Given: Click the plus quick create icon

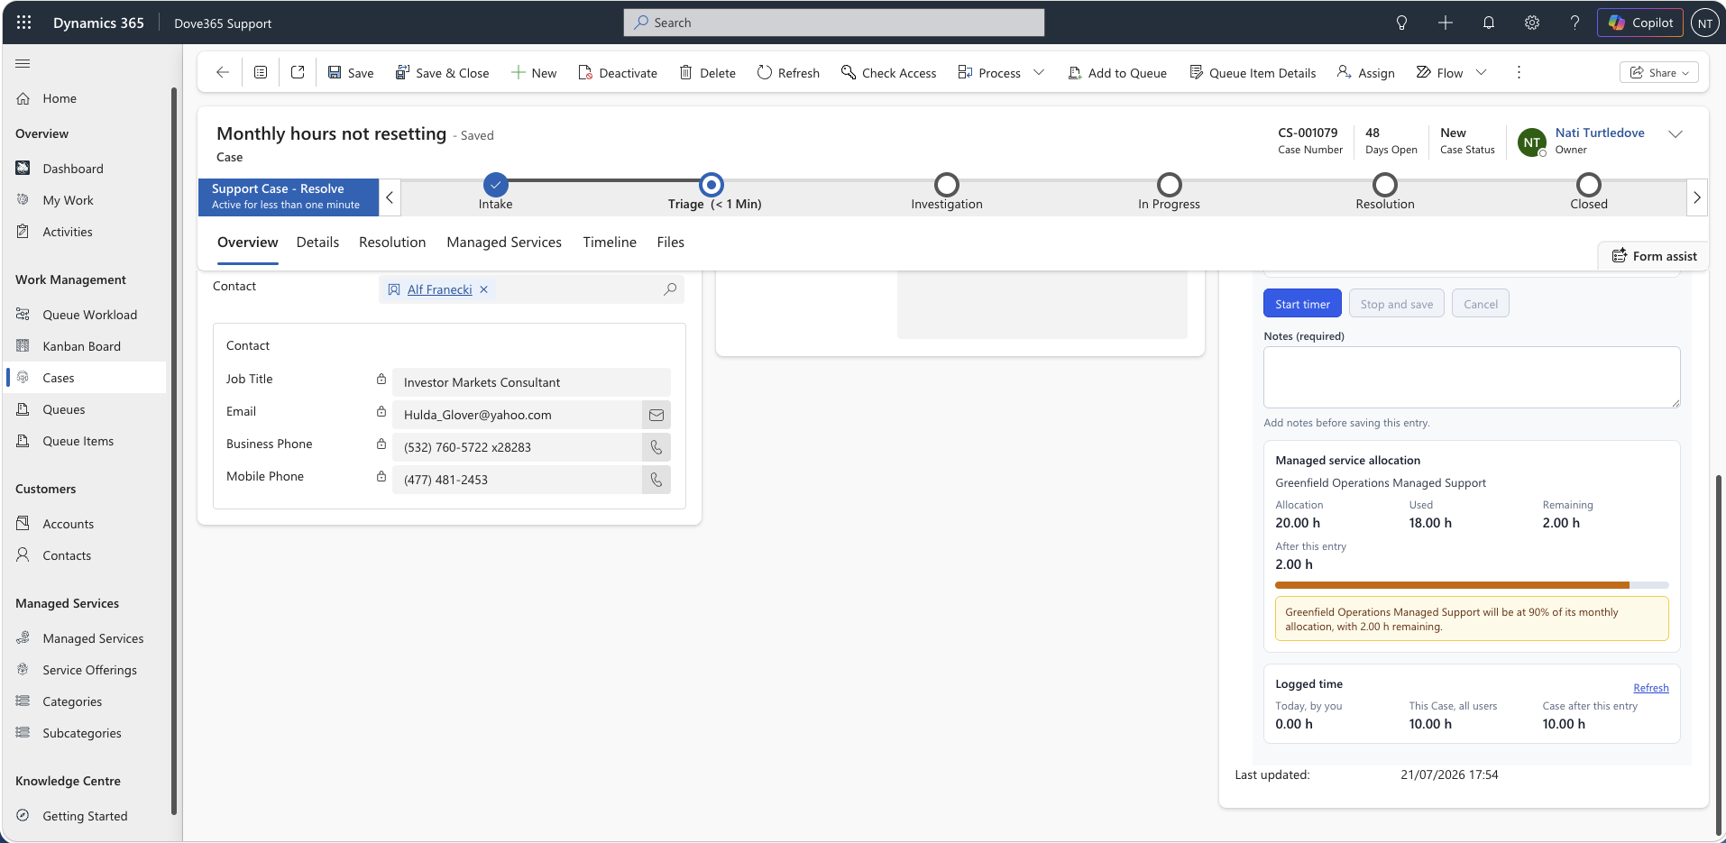Looking at the screenshot, I should [1445, 23].
